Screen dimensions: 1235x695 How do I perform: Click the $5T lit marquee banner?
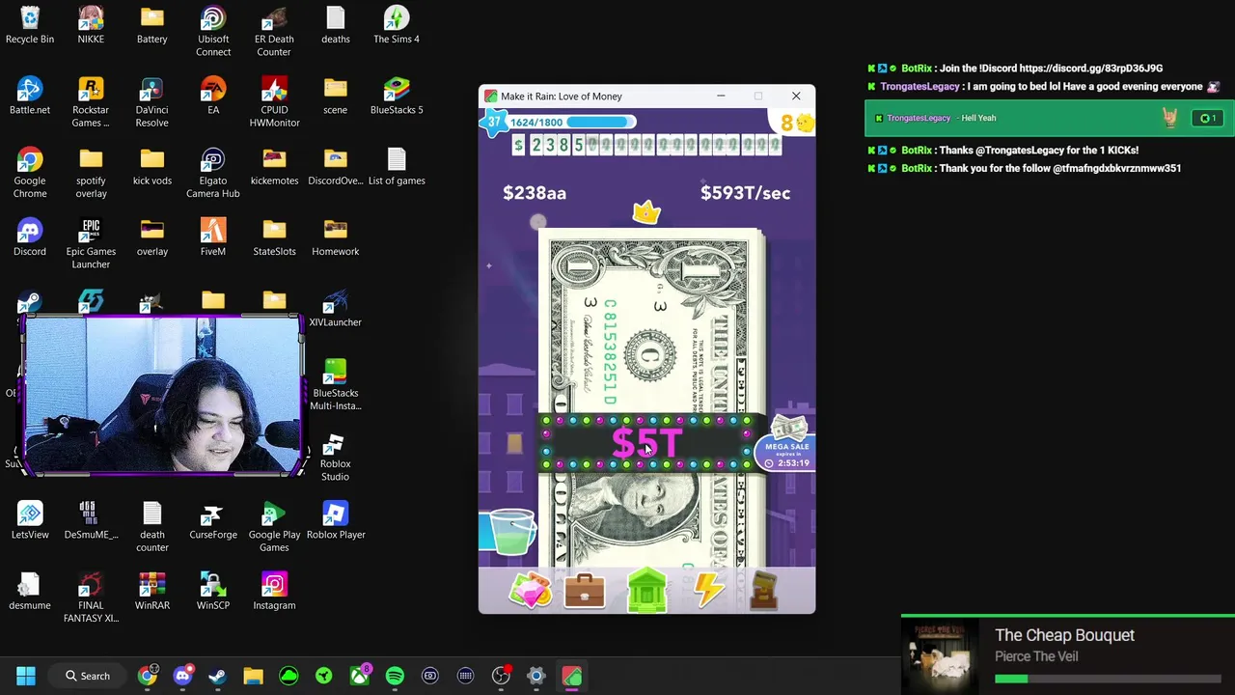coord(646,444)
